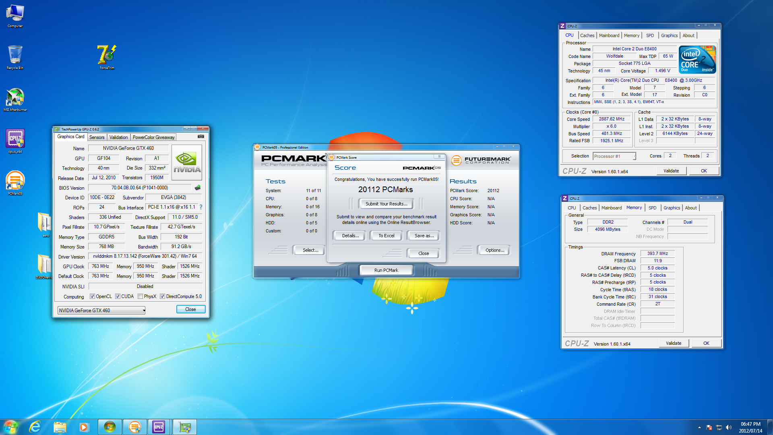Click the GPU-Z screenshot camera icon
Viewport: 773px width, 435px height.
pyautogui.click(x=201, y=137)
